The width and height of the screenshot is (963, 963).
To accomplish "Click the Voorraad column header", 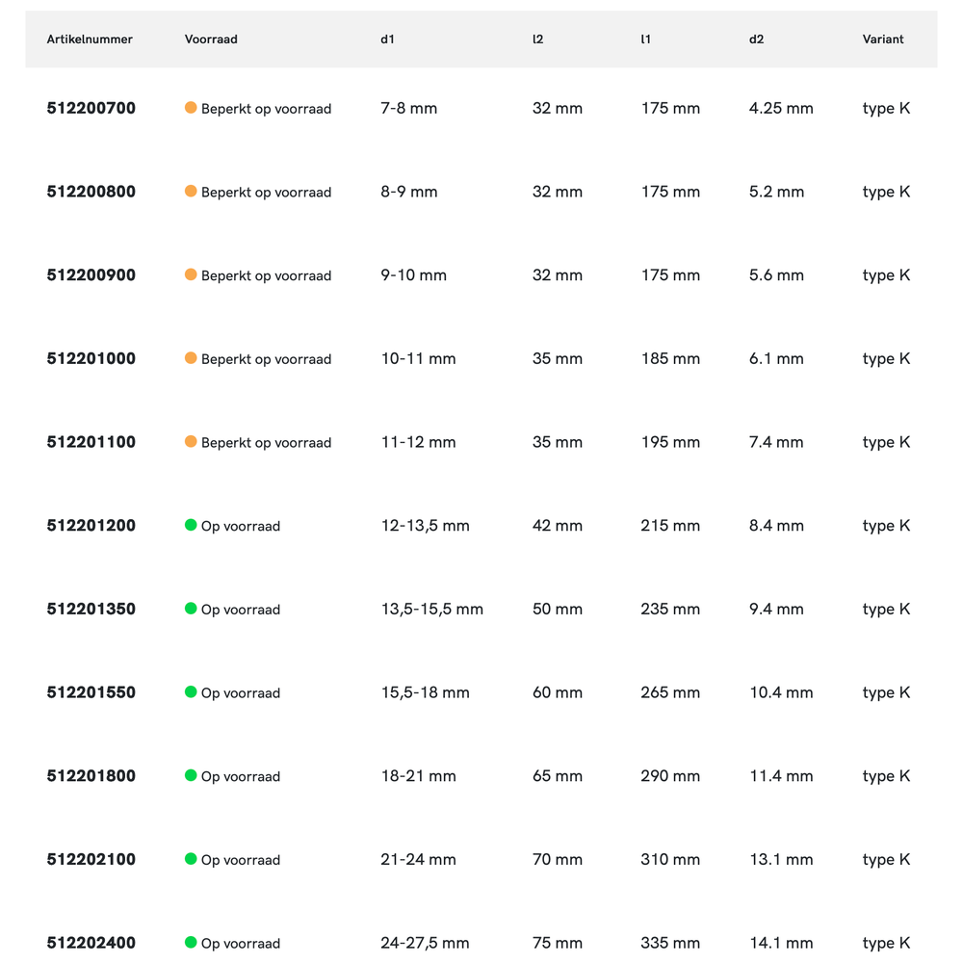I will [211, 39].
